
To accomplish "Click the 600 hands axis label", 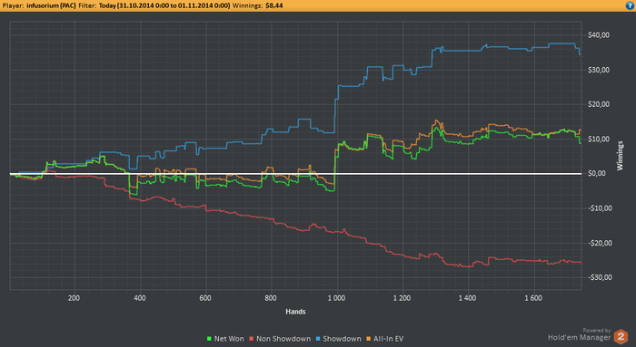I will 205,298.
